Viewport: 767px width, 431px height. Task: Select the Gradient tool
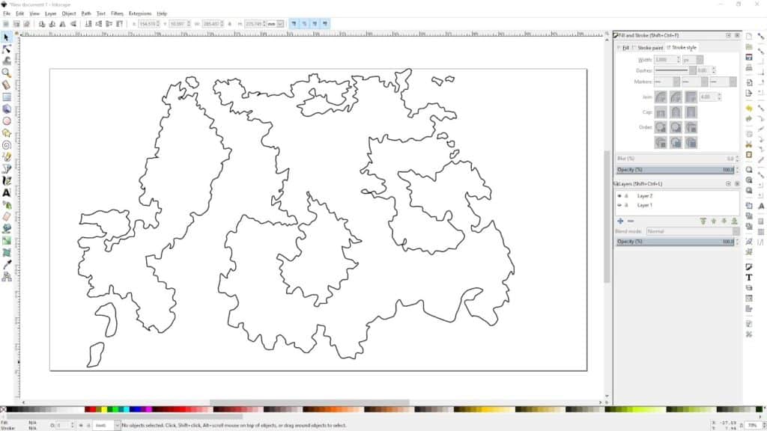coord(6,240)
